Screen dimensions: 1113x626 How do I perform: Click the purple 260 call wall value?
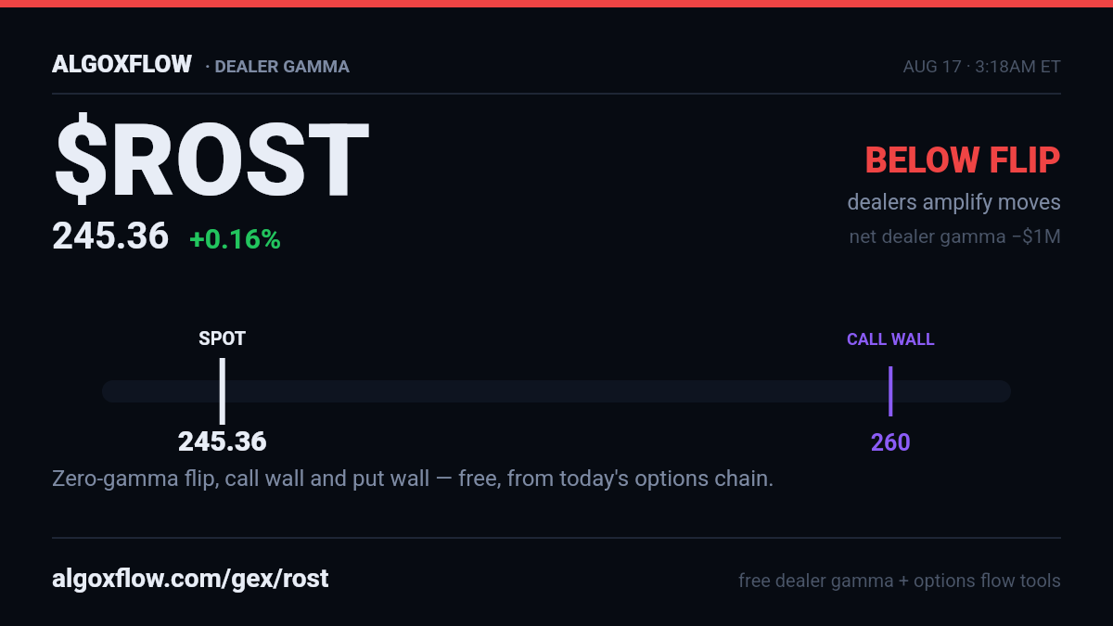(890, 442)
